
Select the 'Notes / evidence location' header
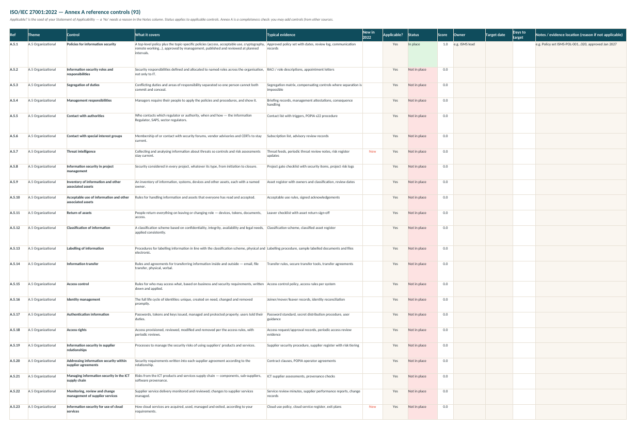point(581,35)
